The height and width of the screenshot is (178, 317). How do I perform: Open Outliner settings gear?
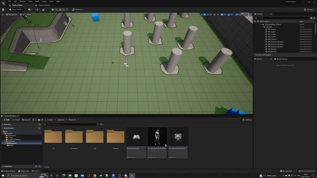coord(315,18)
